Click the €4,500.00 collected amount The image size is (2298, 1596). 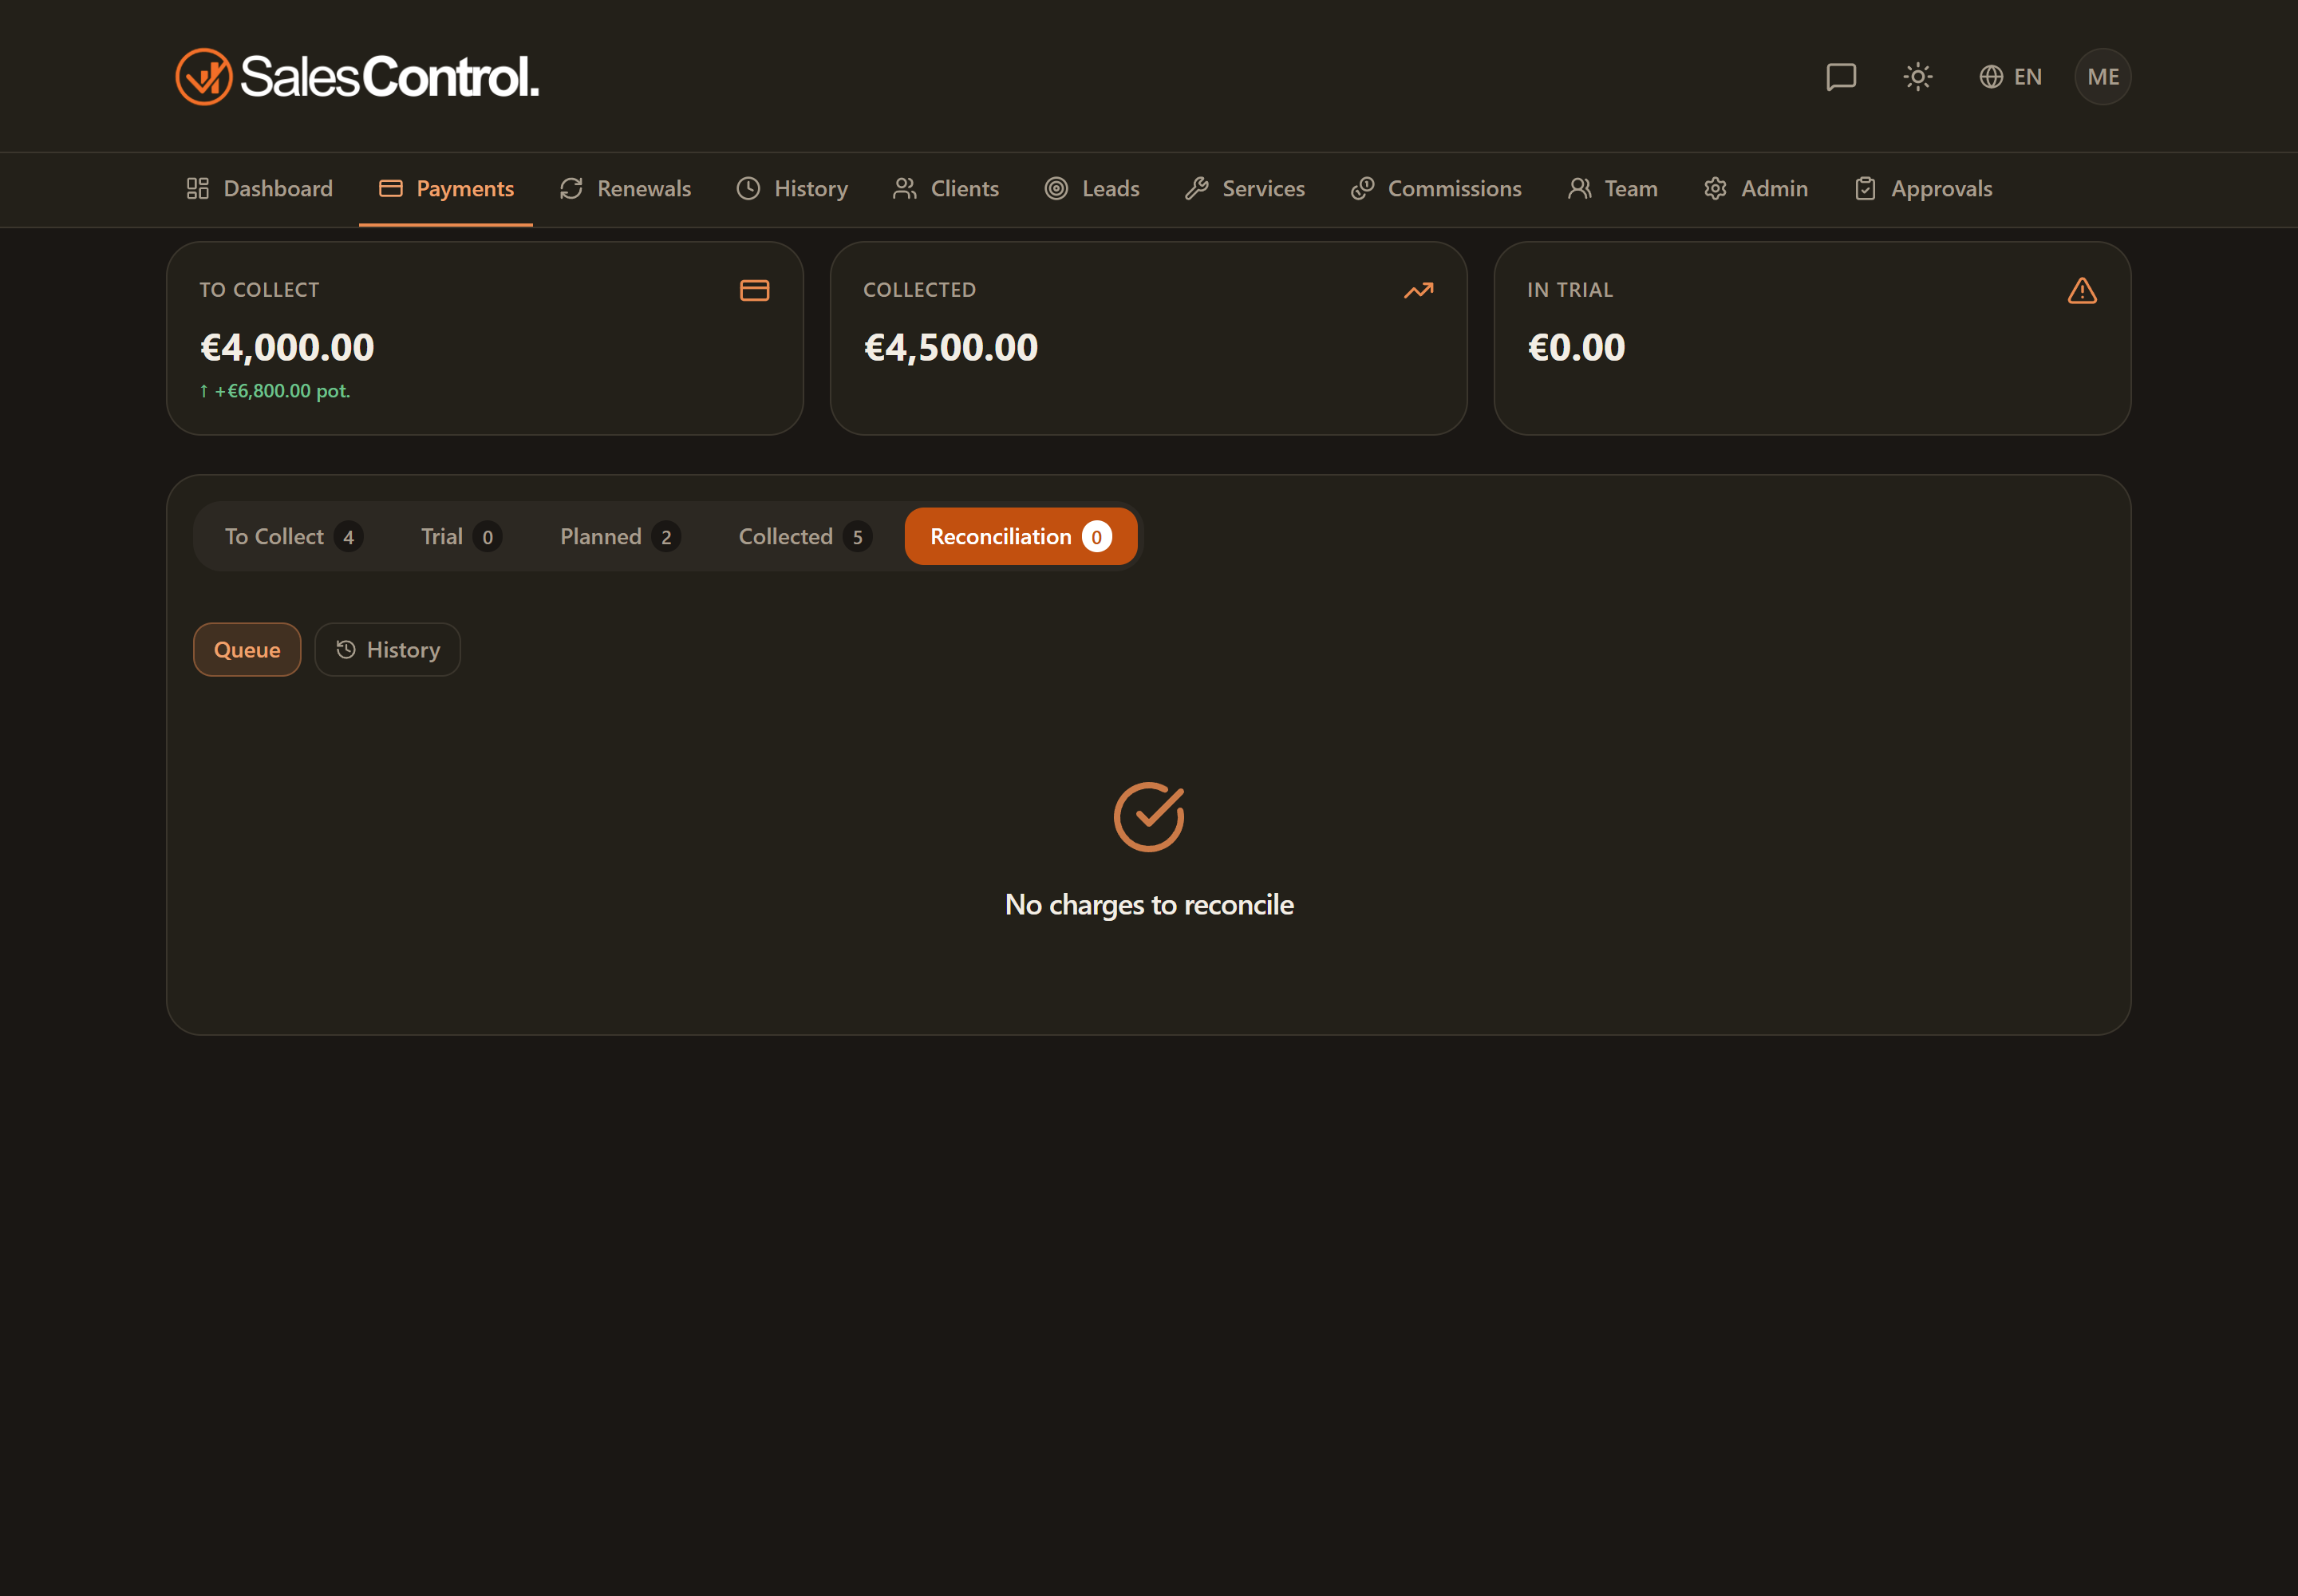pyautogui.click(x=950, y=348)
